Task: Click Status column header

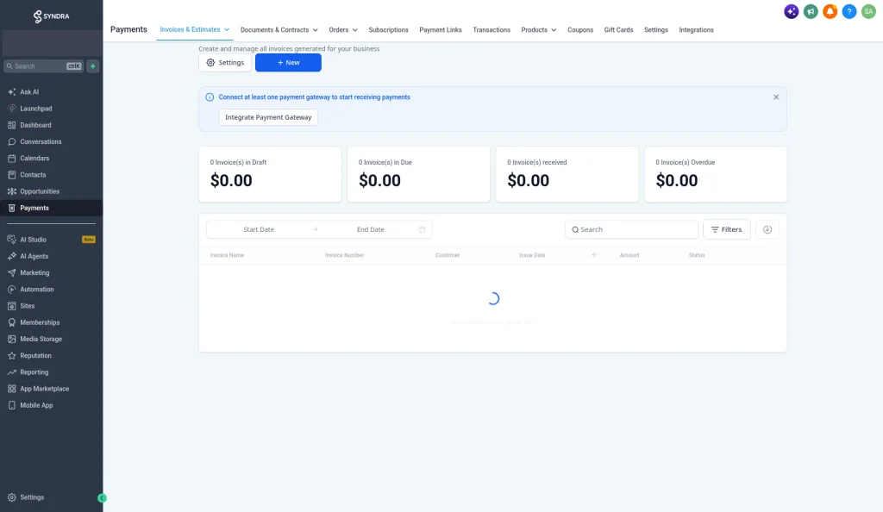Action: (x=696, y=255)
